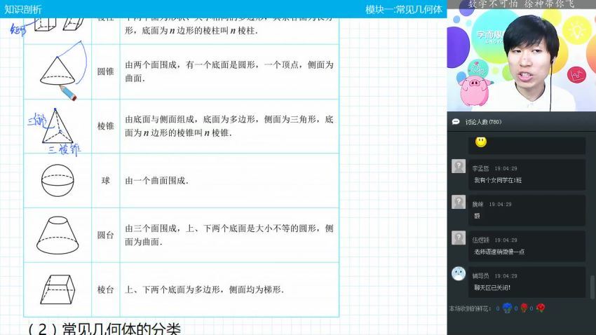
Task: Click the teacher's webcam video
Action: tap(522, 56)
